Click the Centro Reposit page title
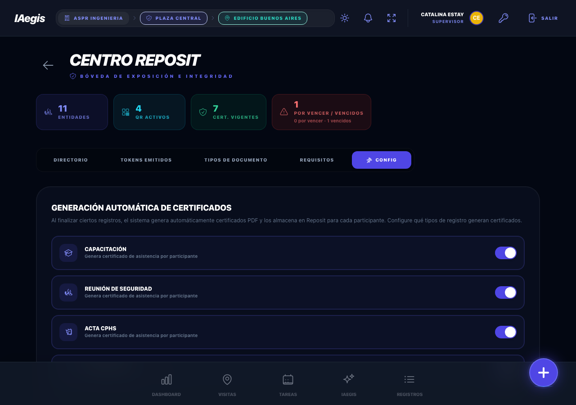The width and height of the screenshot is (576, 405). pos(135,60)
